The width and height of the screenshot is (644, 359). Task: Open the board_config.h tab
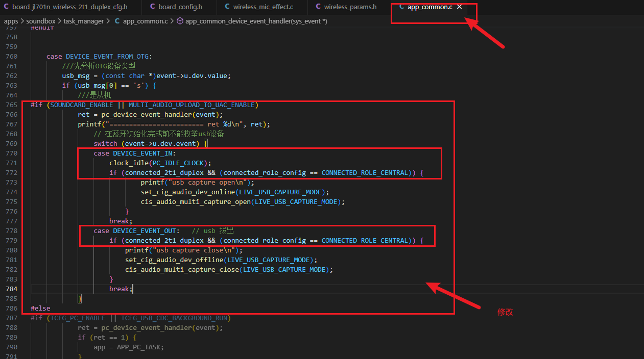coord(180,7)
